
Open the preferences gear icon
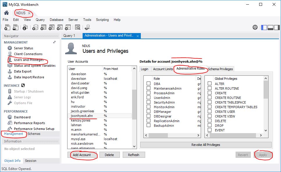[x=255, y=27]
